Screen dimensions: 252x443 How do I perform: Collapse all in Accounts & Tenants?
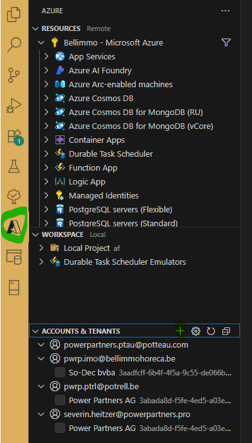tap(226, 331)
